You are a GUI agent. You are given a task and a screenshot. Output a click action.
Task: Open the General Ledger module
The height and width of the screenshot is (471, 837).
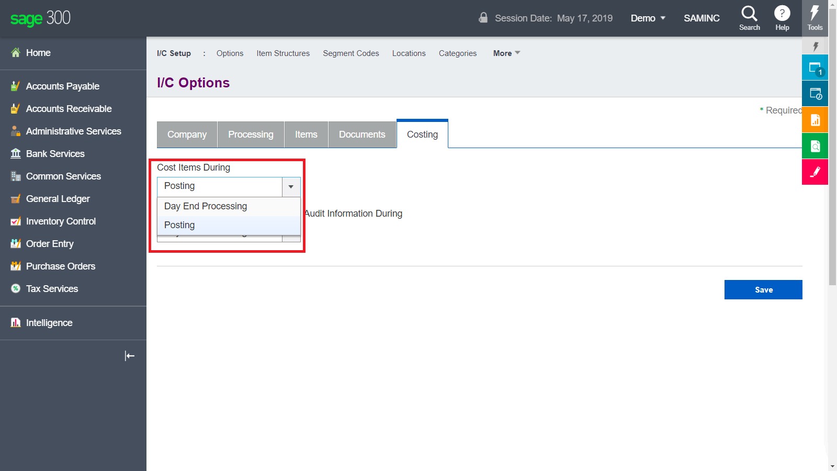coord(58,198)
